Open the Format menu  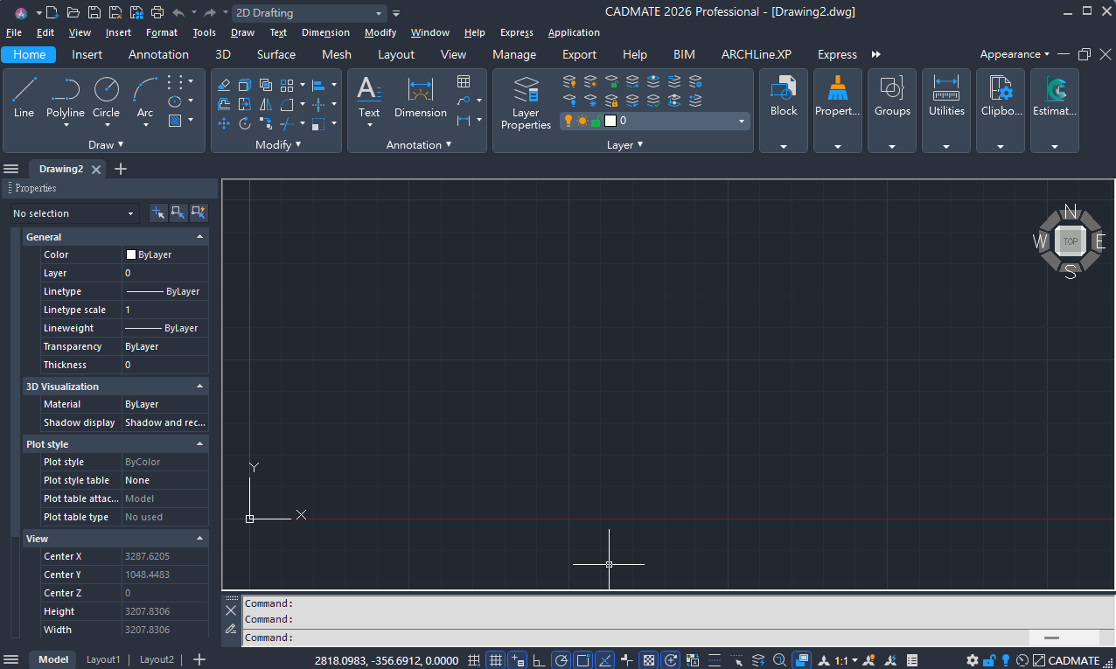click(162, 32)
